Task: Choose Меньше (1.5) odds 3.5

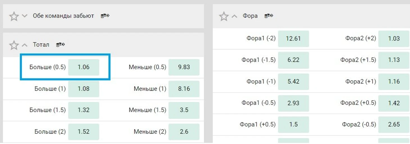Action: (184, 110)
